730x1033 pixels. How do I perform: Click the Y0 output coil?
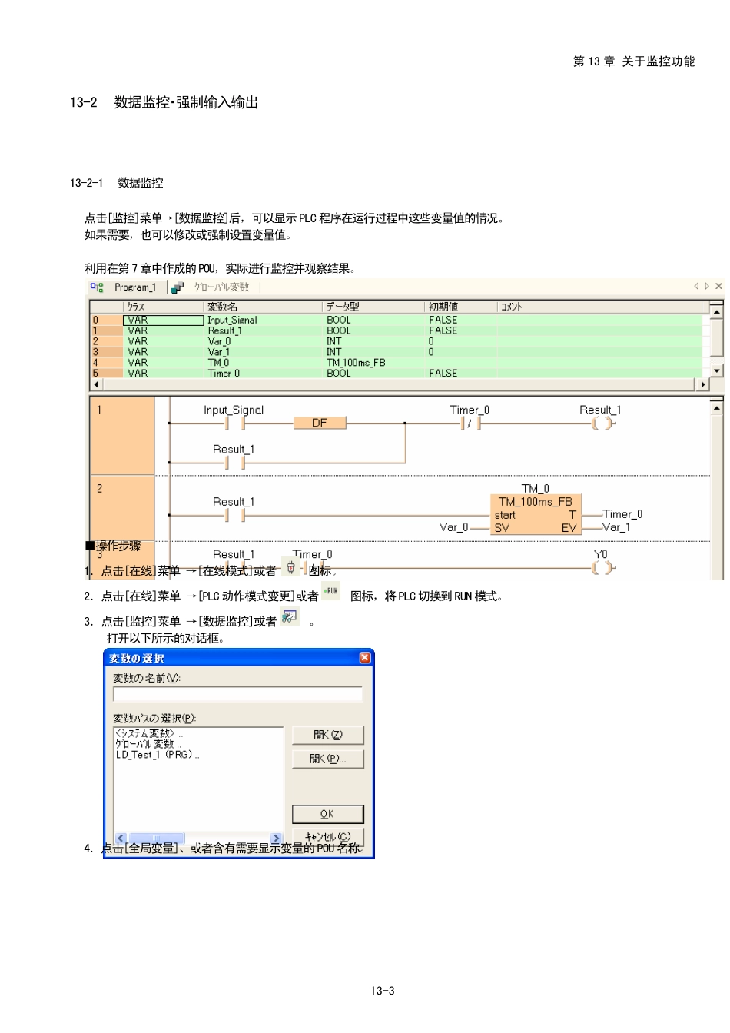603,567
